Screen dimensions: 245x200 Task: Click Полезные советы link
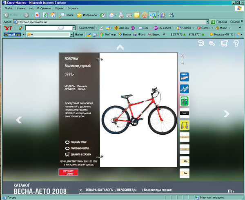click(77, 148)
